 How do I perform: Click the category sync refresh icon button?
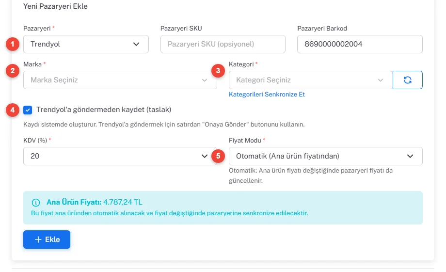pyautogui.click(x=407, y=80)
